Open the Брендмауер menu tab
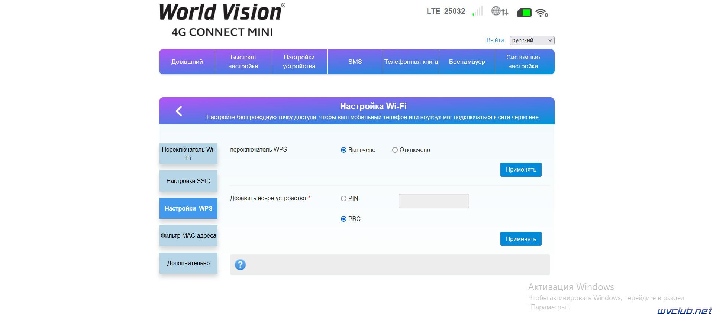Image resolution: width=713 pixels, height=316 pixels. pos(467,62)
